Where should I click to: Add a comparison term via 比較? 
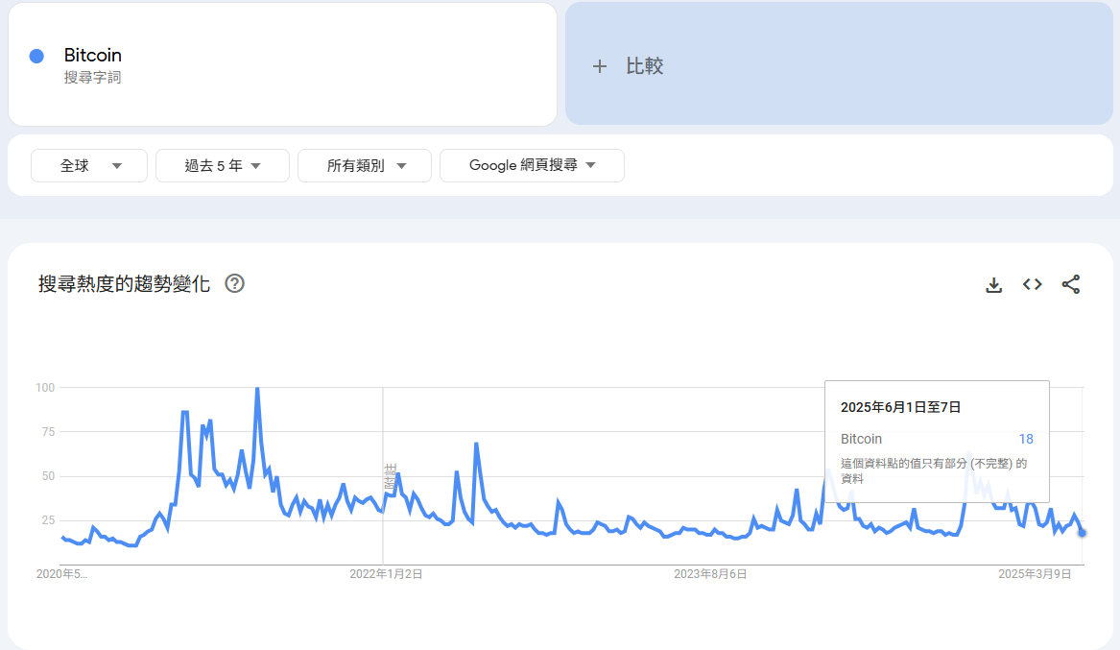click(x=840, y=63)
